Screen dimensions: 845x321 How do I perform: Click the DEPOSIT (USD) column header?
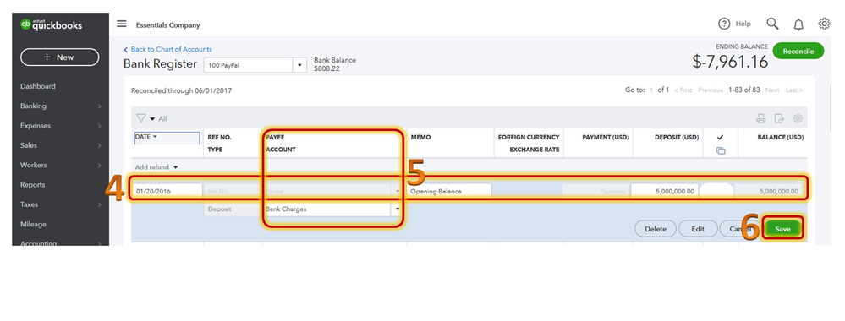(x=677, y=138)
